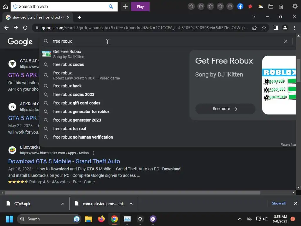The height and width of the screenshot is (226, 301).
Task: Open the Chrome three-dot menu
Action: pos(295,28)
